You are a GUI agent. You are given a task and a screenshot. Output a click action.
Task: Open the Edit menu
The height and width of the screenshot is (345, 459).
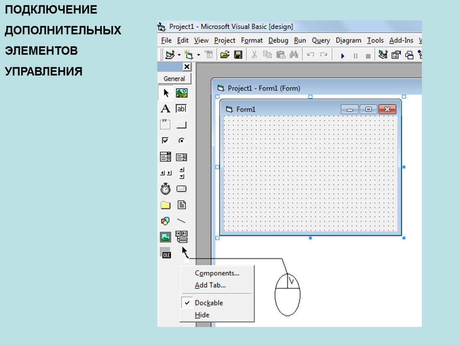pyautogui.click(x=183, y=40)
